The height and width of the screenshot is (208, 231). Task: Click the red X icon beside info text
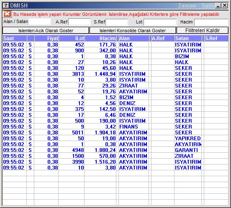pos(7,14)
